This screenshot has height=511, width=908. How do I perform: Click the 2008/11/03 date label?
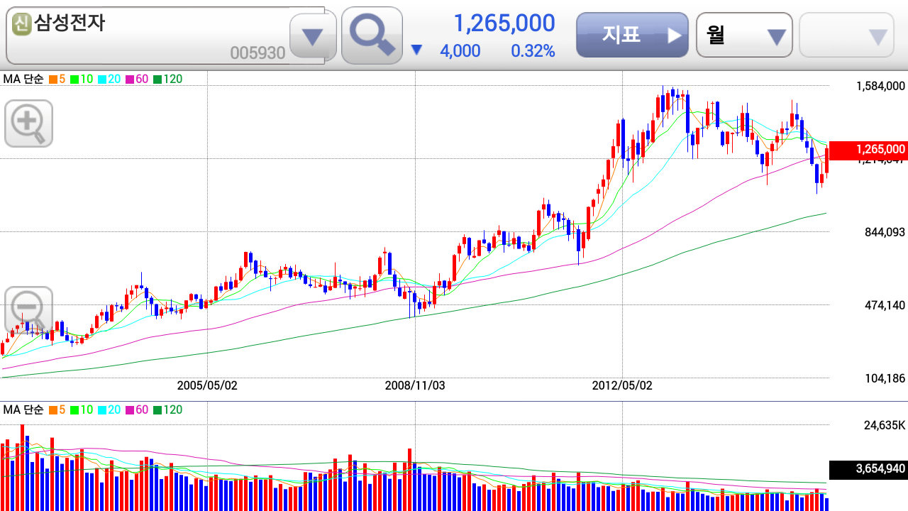coord(415,385)
